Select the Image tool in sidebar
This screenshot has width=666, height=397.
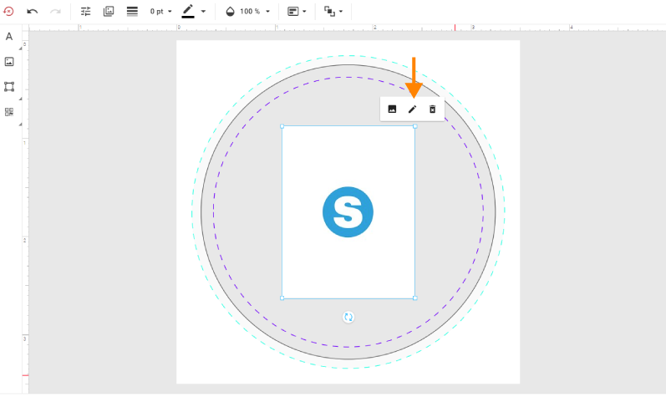[x=9, y=62]
